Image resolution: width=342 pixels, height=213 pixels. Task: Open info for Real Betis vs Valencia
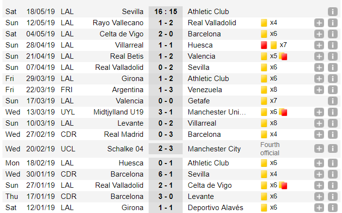[332, 56]
